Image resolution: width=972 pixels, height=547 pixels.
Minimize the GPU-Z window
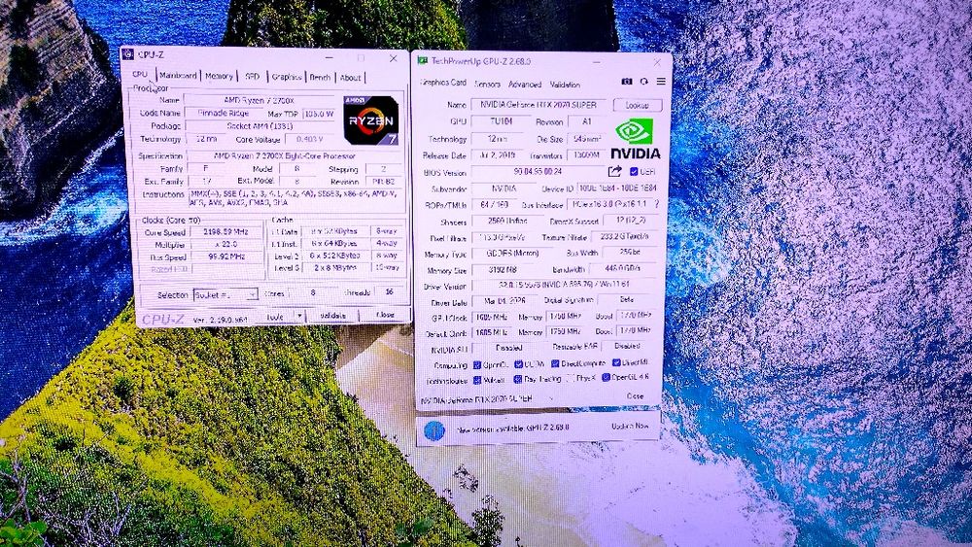596,62
